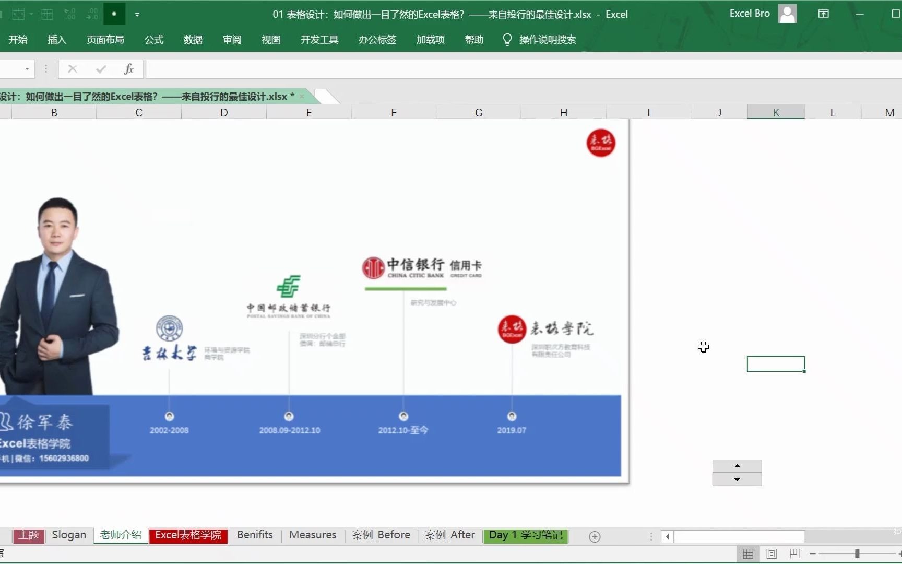The height and width of the screenshot is (564, 902).
Task: Open the 开发工具 ribbon tab
Action: [x=319, y=40]
